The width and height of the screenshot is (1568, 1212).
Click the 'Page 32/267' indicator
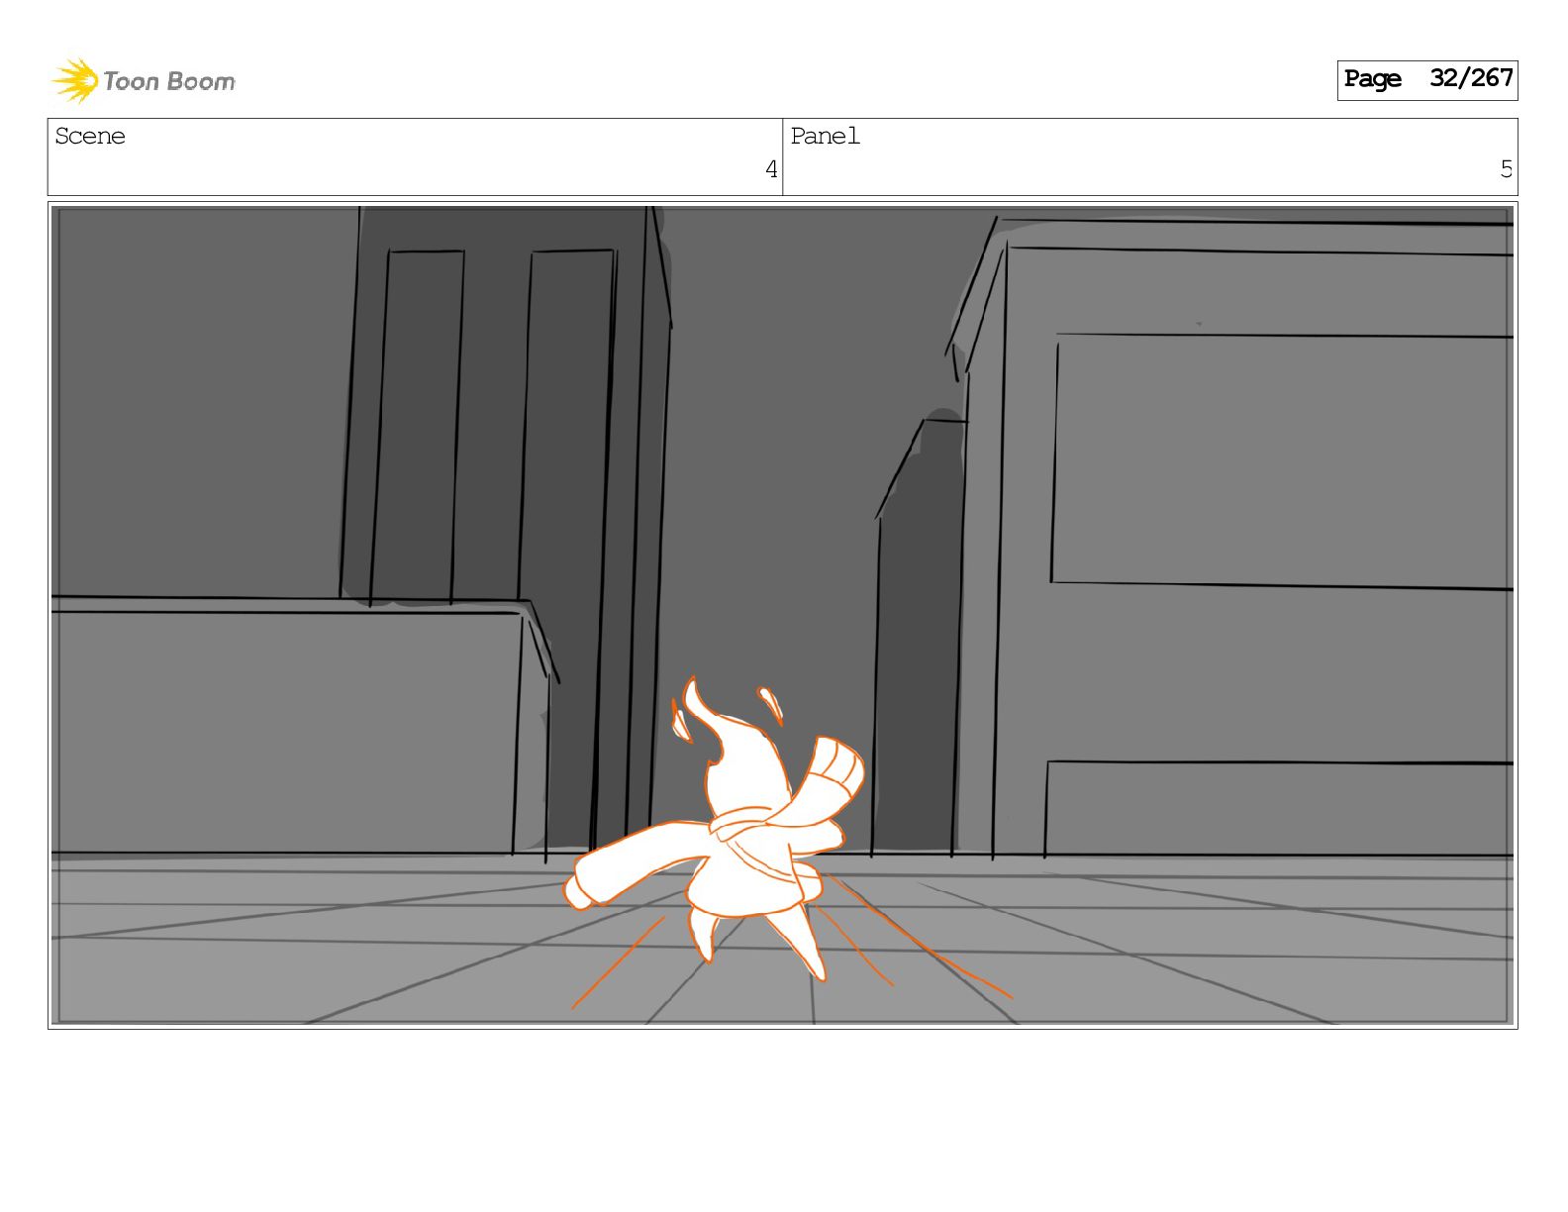(x=1426, y=79)
